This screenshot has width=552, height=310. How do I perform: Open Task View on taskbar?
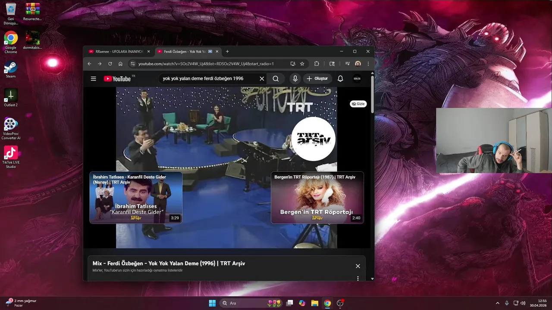[290, 303]
